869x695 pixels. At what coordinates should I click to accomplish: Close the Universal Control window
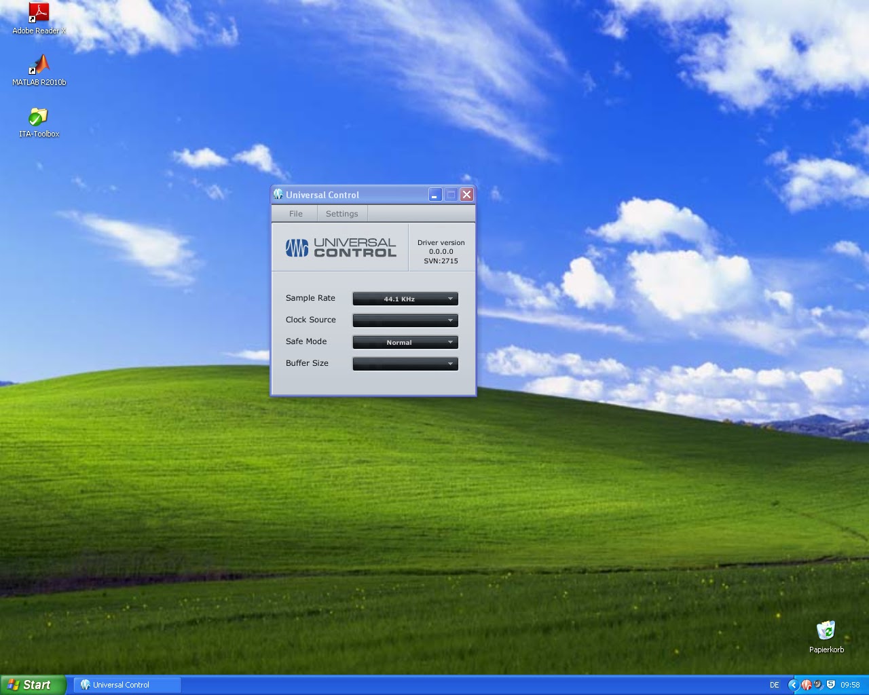pos(466,195)
